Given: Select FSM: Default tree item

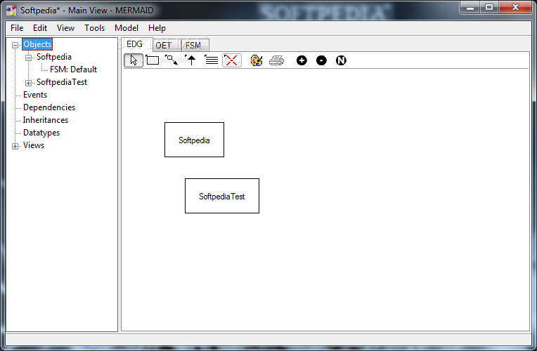Looking at the screenshot, I should (x=73, y=69).
